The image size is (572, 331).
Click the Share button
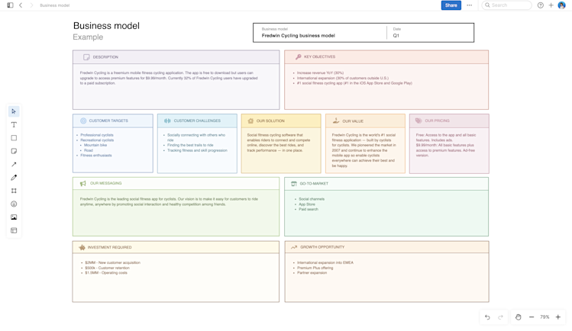pyautogui.click(x=451, y=5)
